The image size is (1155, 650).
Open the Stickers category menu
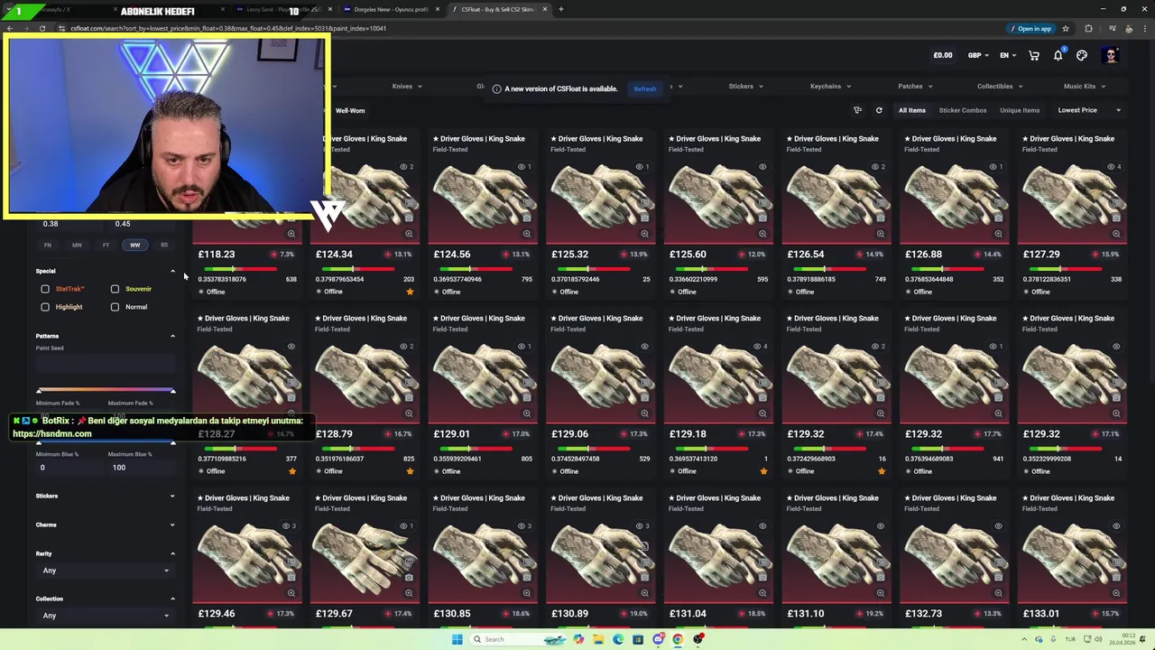[746, 86]
